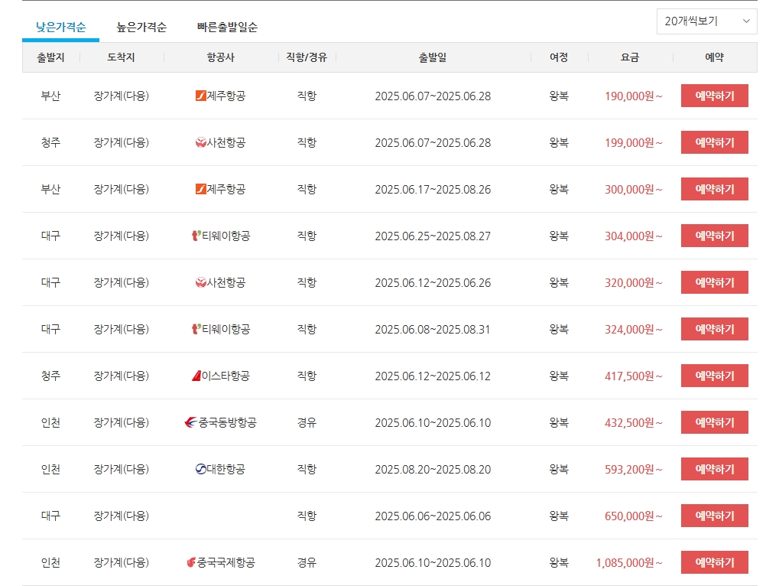
Task: Click 청주 departure in the 이스타항공 row
Action: click(x=50, y=376)
